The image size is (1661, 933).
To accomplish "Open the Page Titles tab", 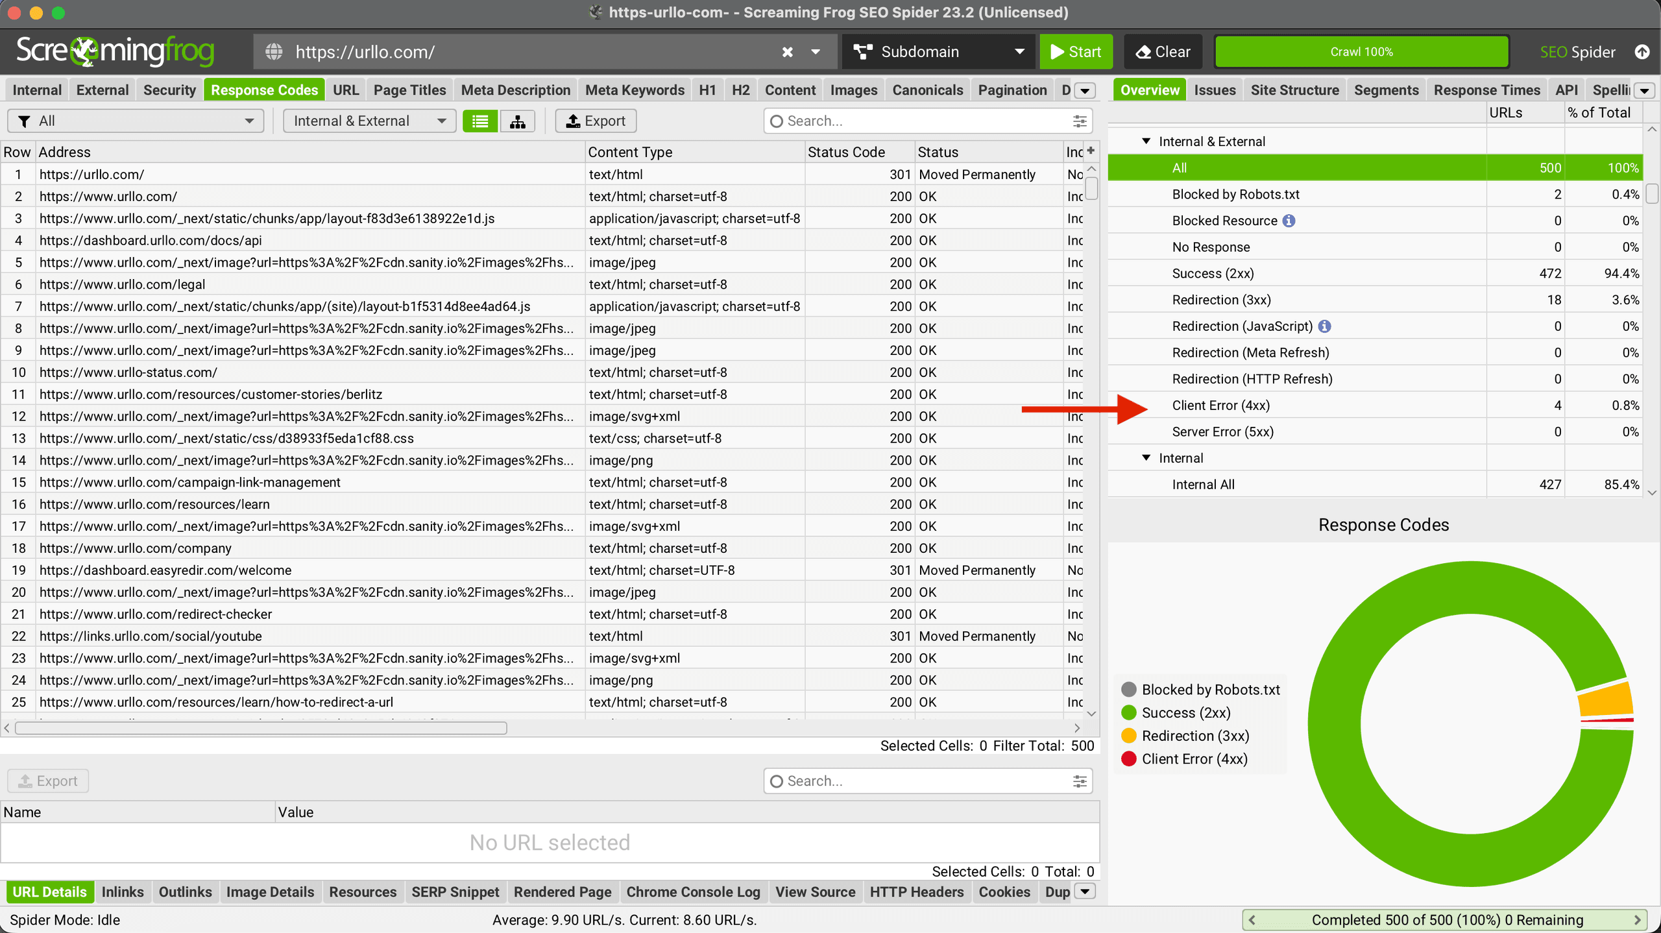I will pos(410,90).
